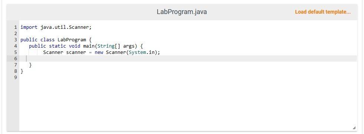Click line number 1 in the gutter
Viewport: 364px width, 134px height.
click(16, 27)
